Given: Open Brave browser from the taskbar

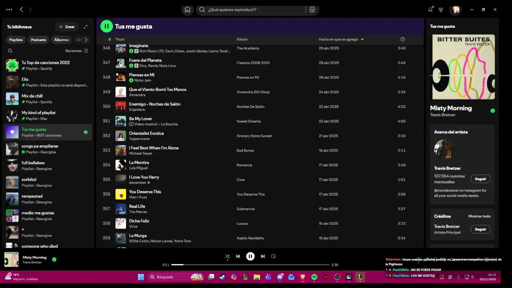Looking at the screenshot, I should click(303, 277).
